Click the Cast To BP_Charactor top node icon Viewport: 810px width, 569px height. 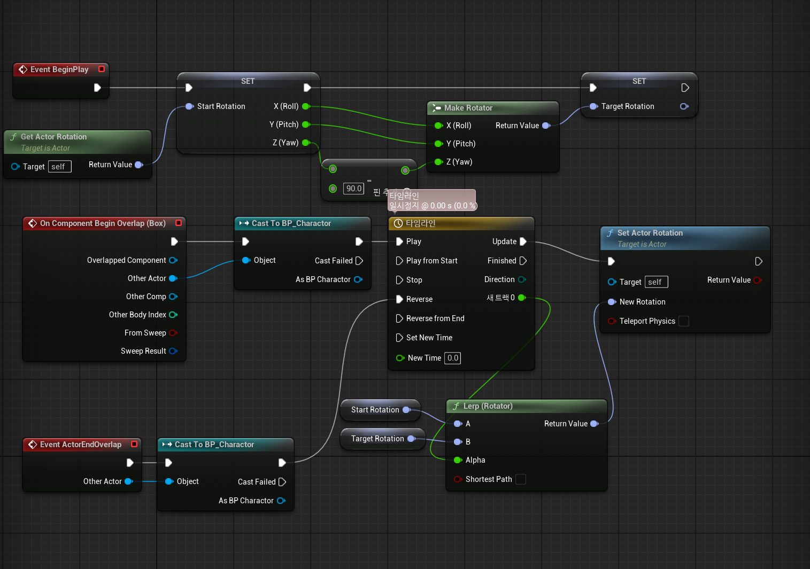pos(244,223)
